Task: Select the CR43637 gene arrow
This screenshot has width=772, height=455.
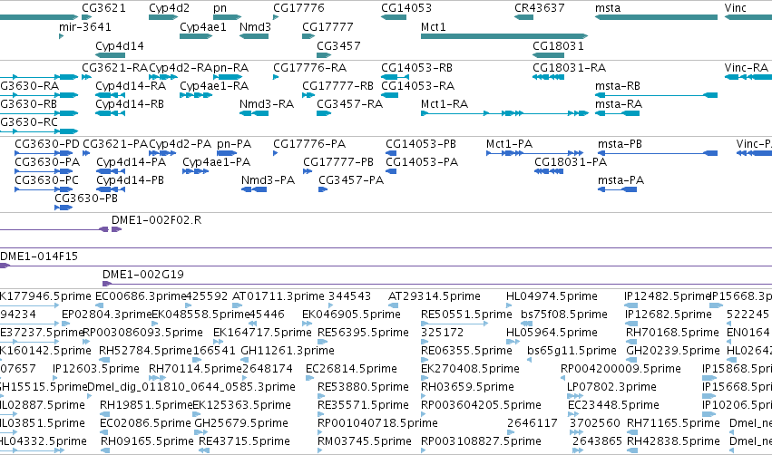Action: (x=523, y=17)
